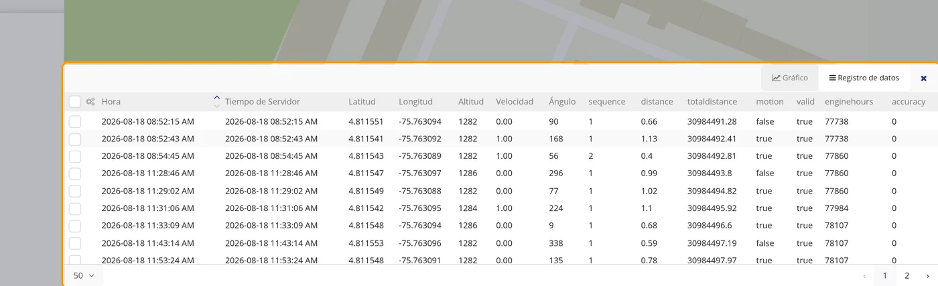This screenshot has height=286, width=938.
Task: Click totaldistance value 30984494.82
Action: click(712, 191)
